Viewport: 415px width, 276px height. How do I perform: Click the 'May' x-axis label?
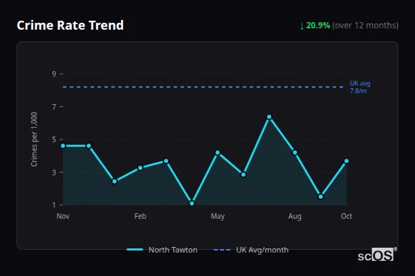click(x=218, y=216)
